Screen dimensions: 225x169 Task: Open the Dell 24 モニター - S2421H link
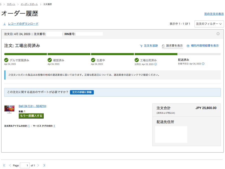coord(32,106)
